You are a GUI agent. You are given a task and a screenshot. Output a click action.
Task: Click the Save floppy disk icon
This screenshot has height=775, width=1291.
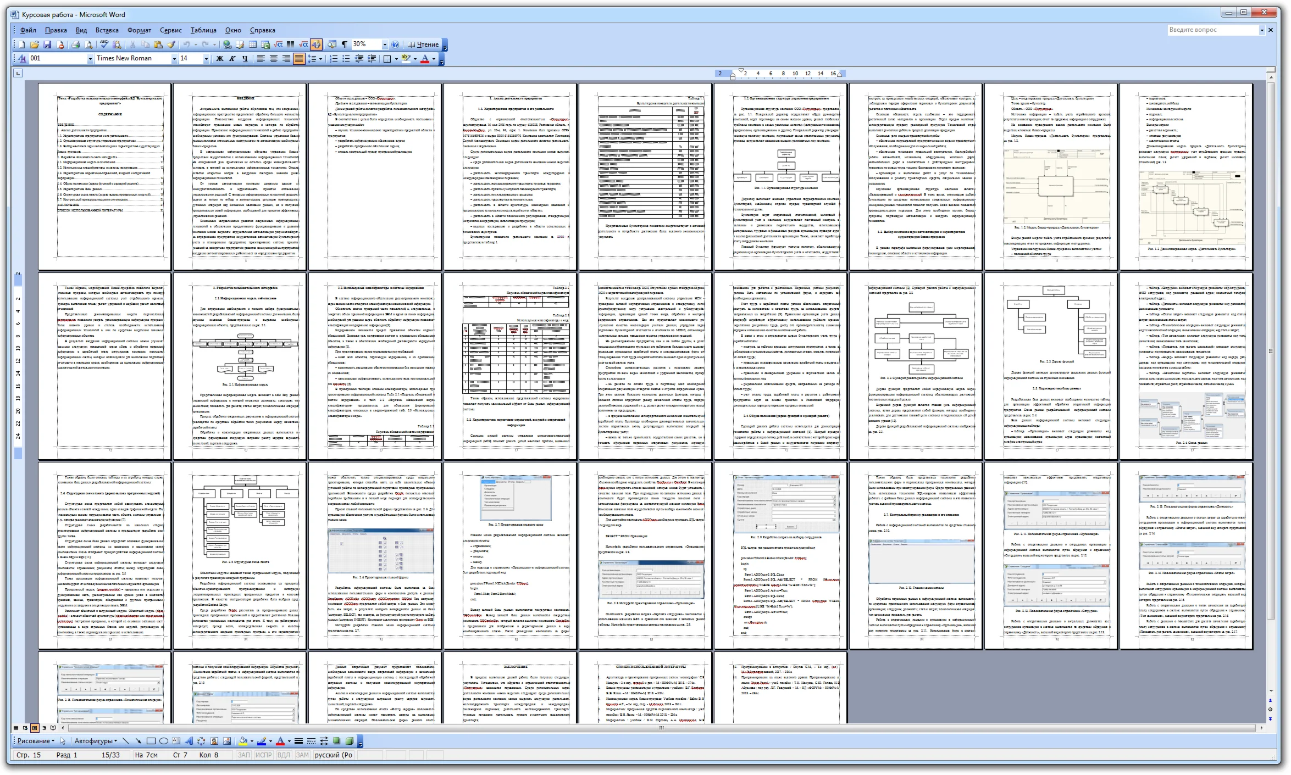47,44
